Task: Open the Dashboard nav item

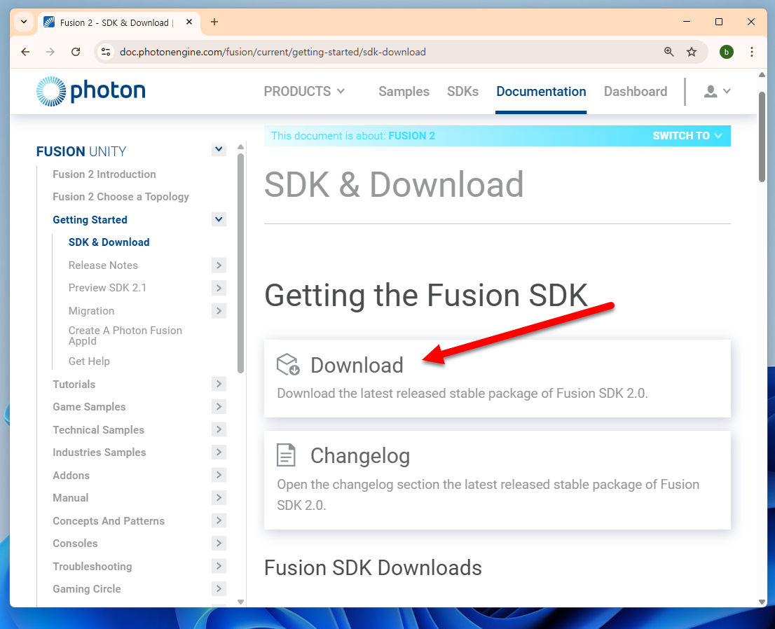Action: point(636,92)
